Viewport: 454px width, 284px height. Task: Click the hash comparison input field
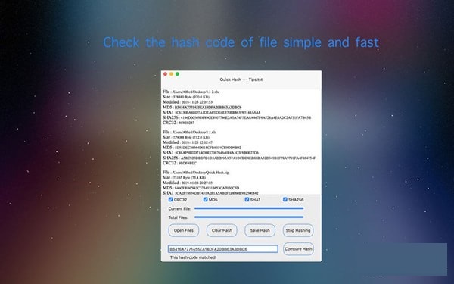pos(223,249)
